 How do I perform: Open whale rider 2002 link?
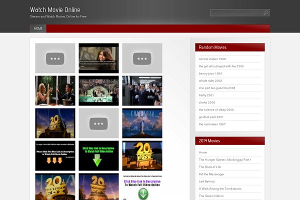click(210, 81)
